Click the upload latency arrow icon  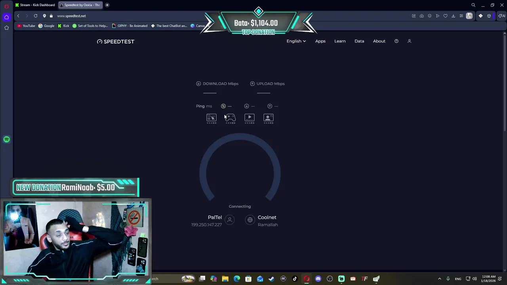pos(270,106)
